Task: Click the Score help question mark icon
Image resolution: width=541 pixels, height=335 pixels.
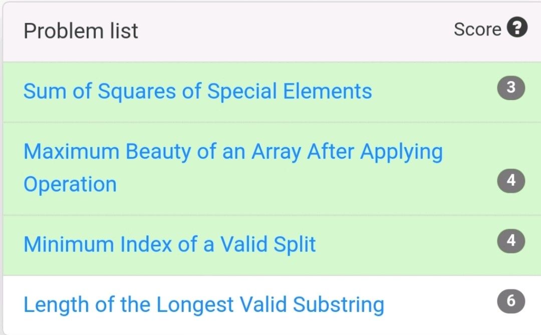Action: click(517, 28)
